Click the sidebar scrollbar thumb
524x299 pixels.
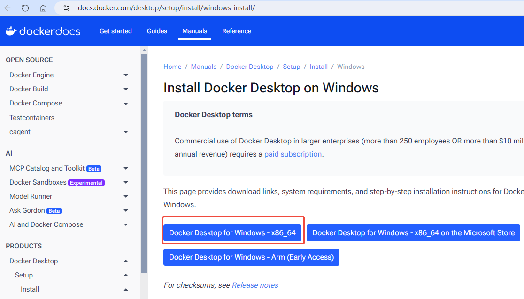tap(144, 164)
